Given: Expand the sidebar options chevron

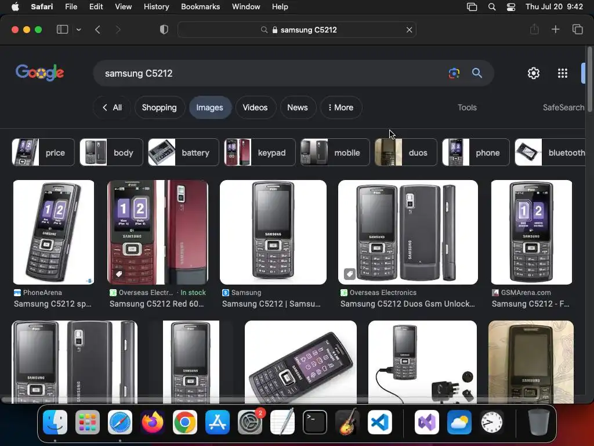Looking at the screenshot, I should tap(78, 30).
